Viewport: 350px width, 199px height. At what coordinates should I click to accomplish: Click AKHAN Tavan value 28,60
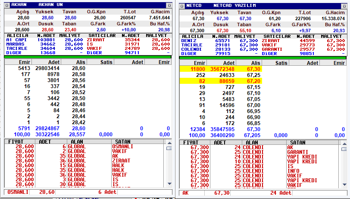tap(71, 18)
